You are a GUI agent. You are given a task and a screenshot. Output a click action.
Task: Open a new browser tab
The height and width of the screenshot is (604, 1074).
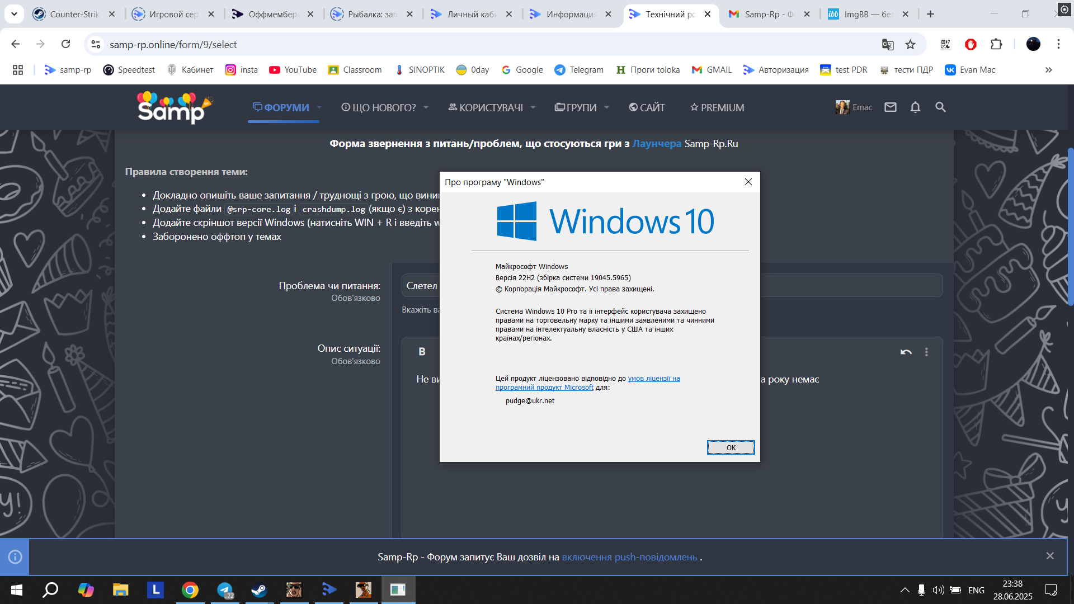click(x=930, y=14)
